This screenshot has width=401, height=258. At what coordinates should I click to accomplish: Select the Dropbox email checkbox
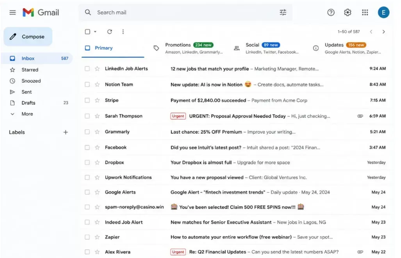pos(87,162)
